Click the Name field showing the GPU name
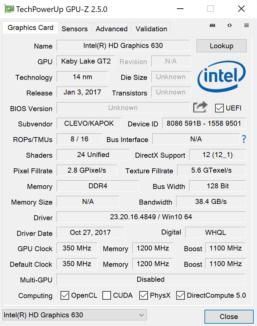 123,46
